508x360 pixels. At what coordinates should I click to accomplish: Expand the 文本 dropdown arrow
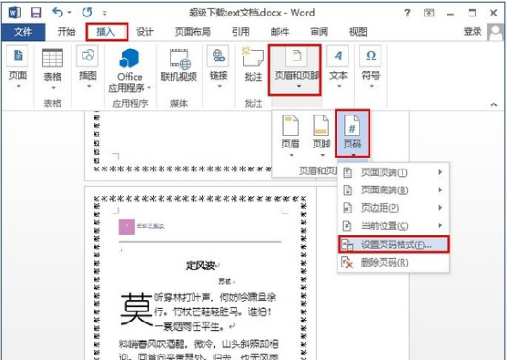339,86
